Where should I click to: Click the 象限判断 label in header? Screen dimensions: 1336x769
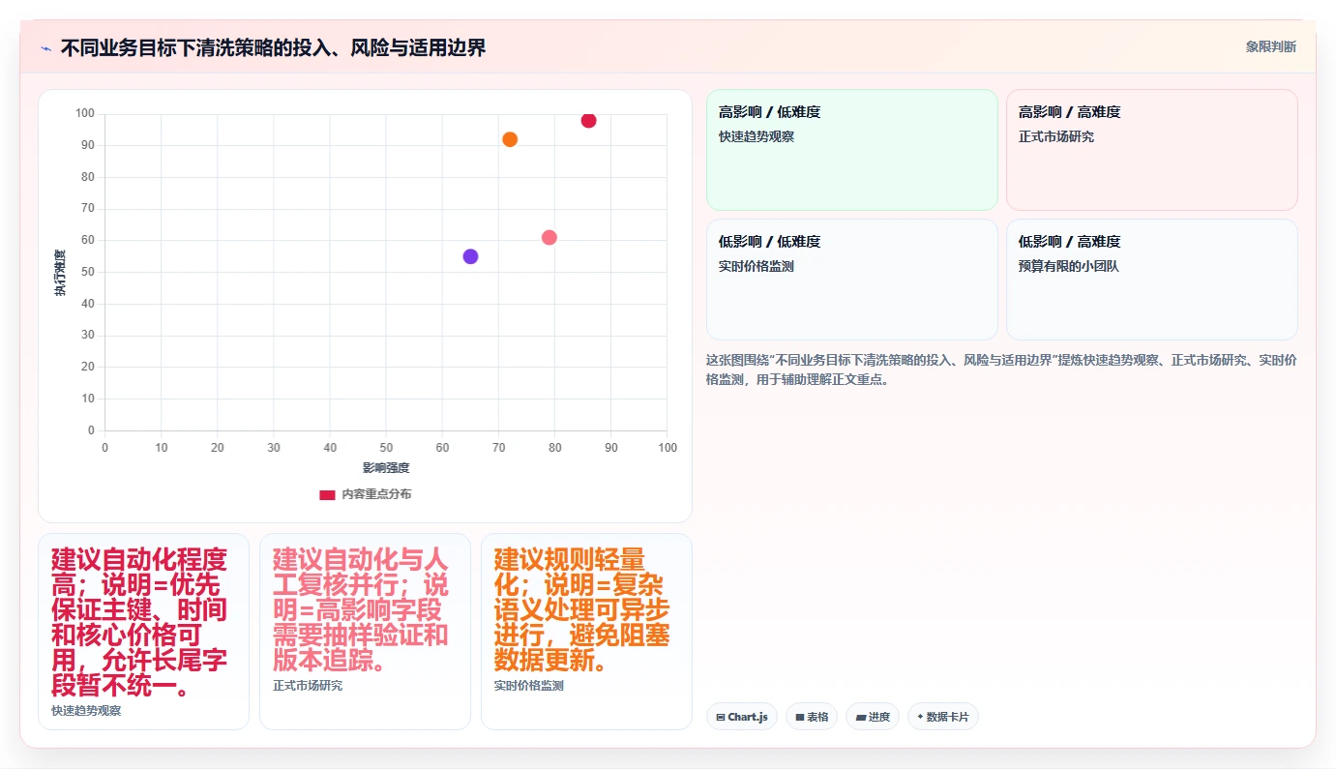click(x=1270, y=46)
